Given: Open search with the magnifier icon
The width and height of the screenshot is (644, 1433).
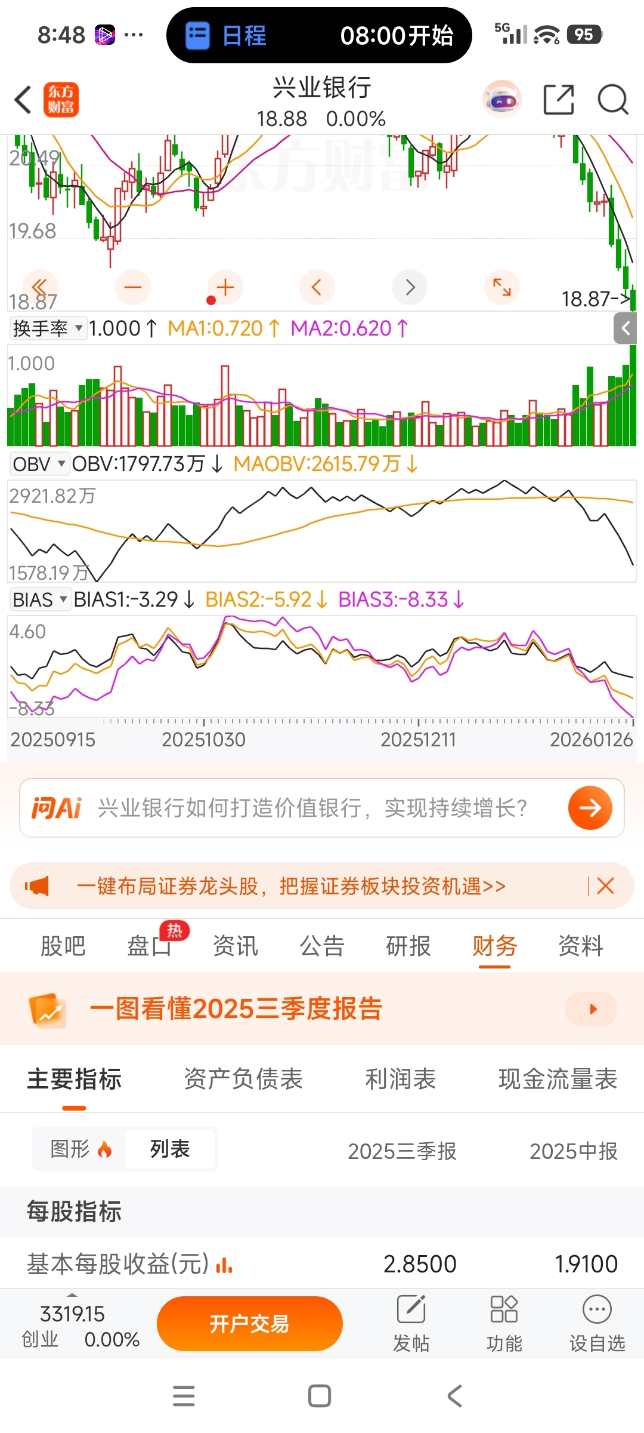Looking at the screenshot, I should (613, 100).
